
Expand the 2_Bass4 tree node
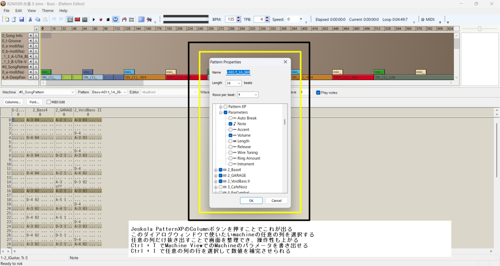(x=216, y=170)
